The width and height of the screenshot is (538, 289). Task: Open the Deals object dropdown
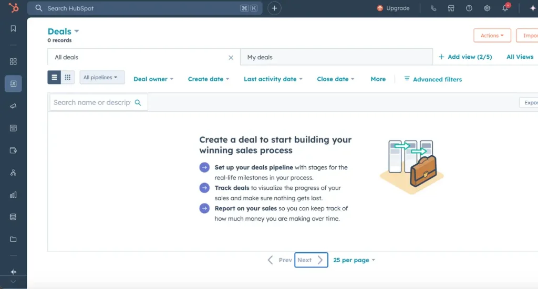coord(64,31)
